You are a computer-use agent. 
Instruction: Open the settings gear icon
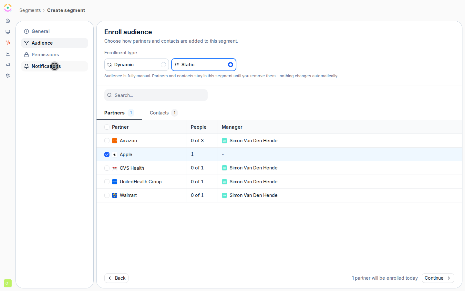(x=8, y=76)
